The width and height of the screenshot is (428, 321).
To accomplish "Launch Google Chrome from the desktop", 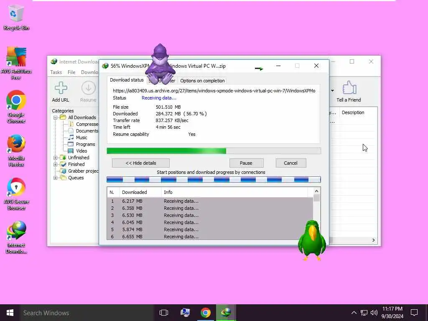I will pos(16,107).
